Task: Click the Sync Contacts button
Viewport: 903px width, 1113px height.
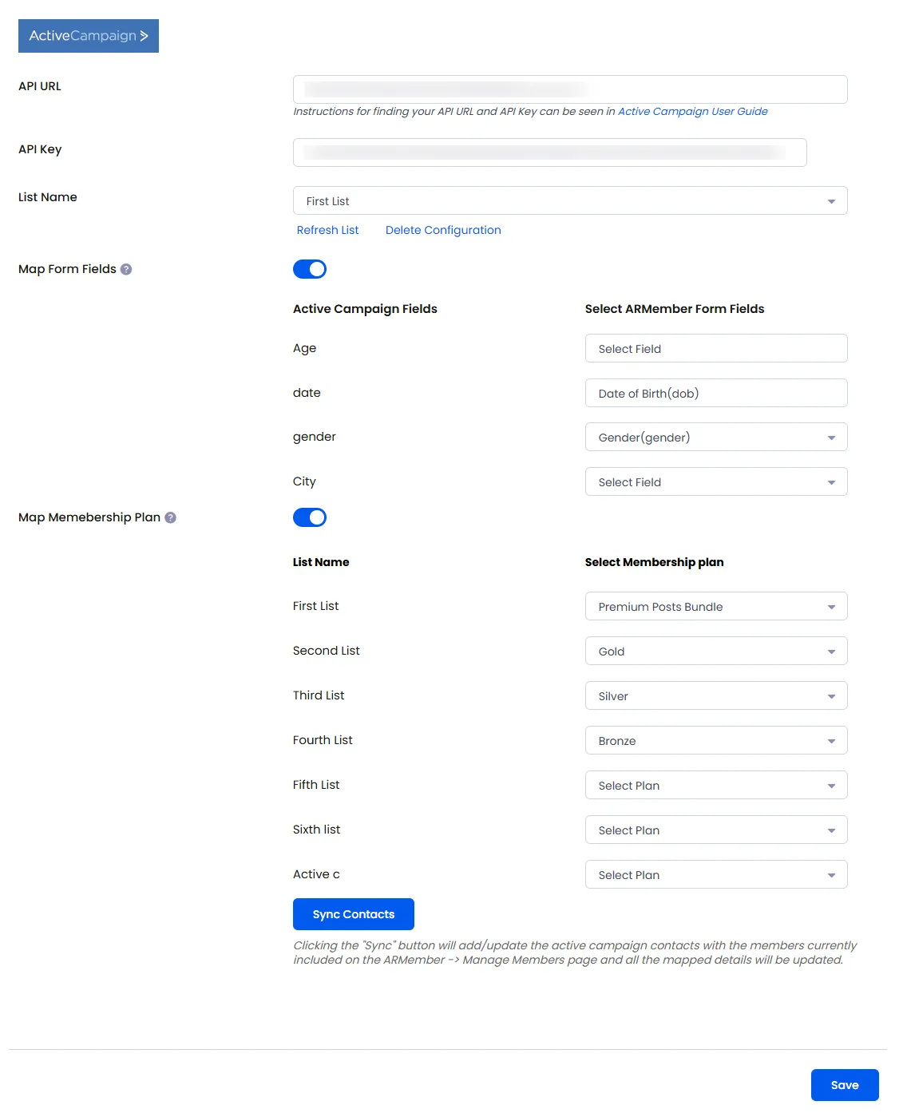Action: pyautogui.click(x=354, y=914)
